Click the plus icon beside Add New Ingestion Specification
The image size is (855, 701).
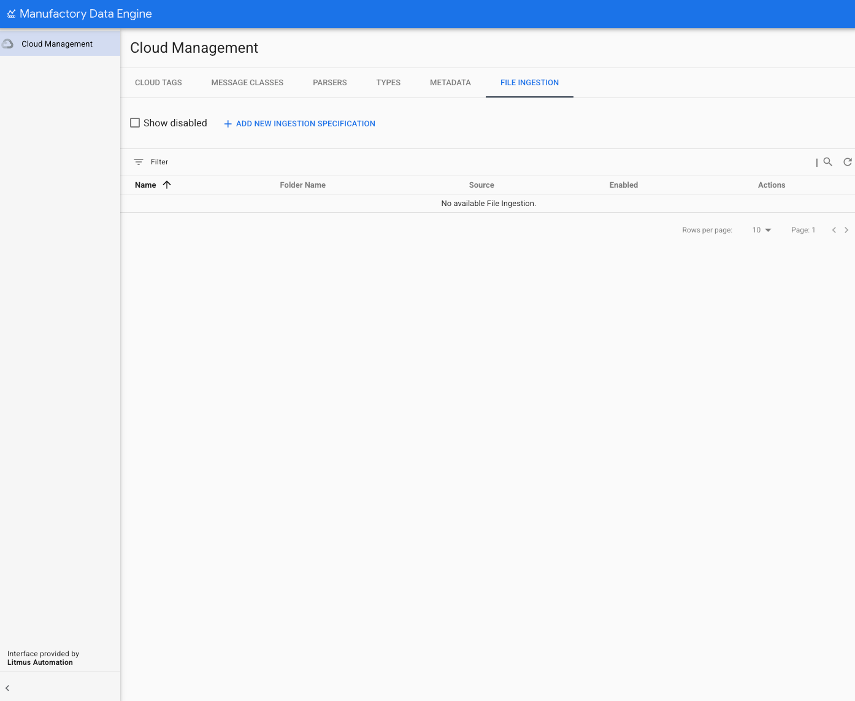click(228, 123)
